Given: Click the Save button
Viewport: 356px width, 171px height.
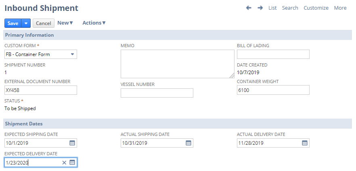Looking at the screenshot, I should pyautogui.click(x=13, y=23).
